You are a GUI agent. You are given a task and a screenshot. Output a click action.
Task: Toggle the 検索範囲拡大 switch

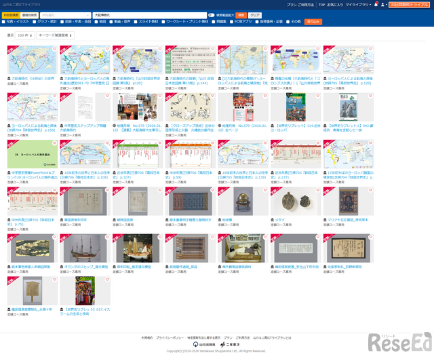tap(212, 14)
